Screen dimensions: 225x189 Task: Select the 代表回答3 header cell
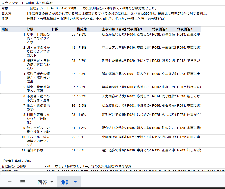point(189,29)
